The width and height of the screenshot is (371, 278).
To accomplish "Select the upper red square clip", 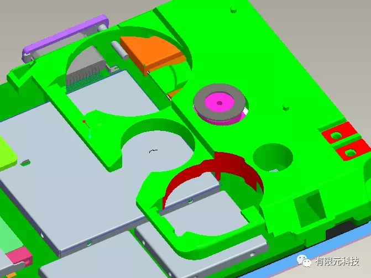I will point(336,135).
